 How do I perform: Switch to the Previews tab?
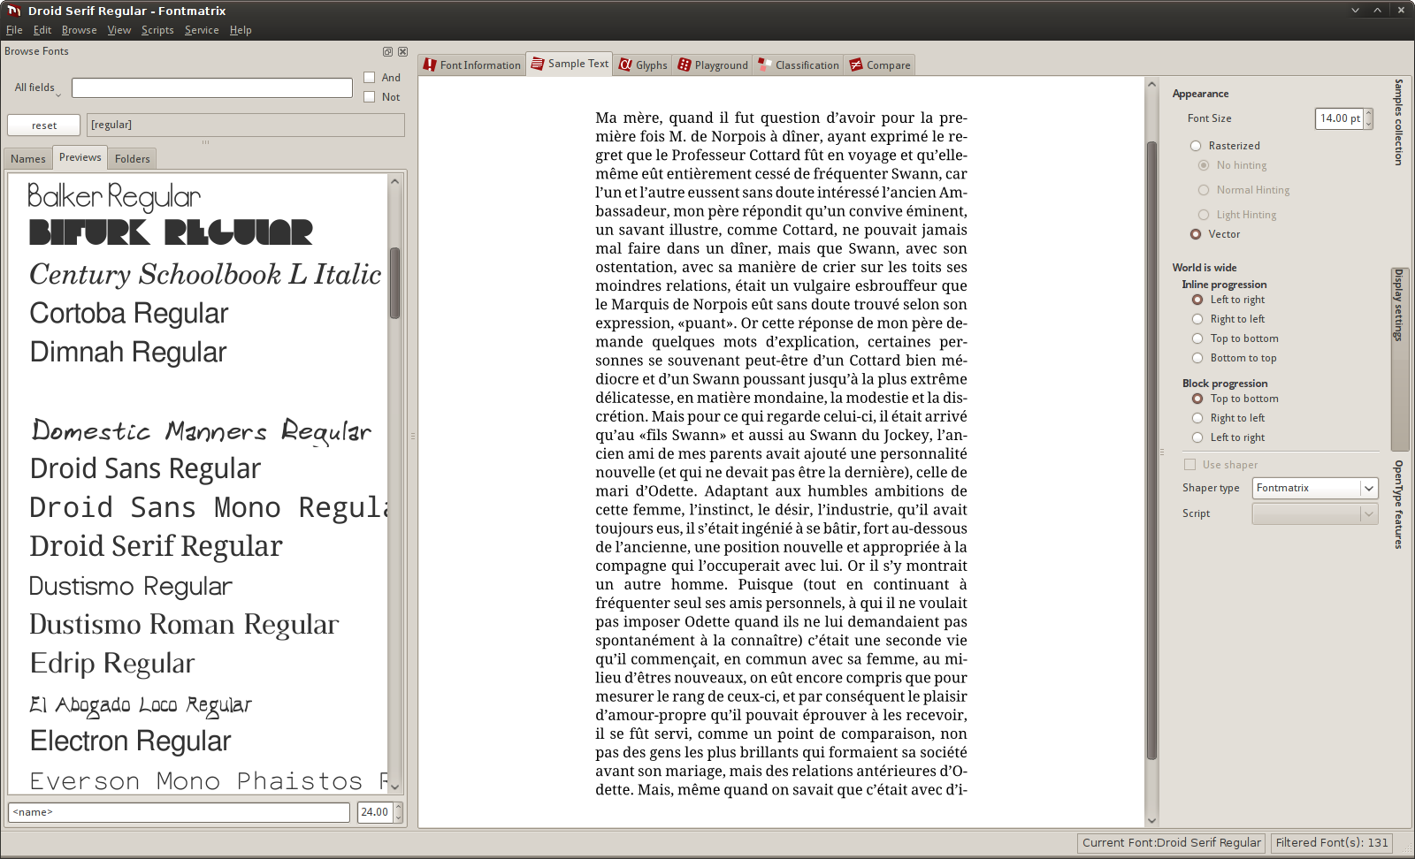click(80, 156)
